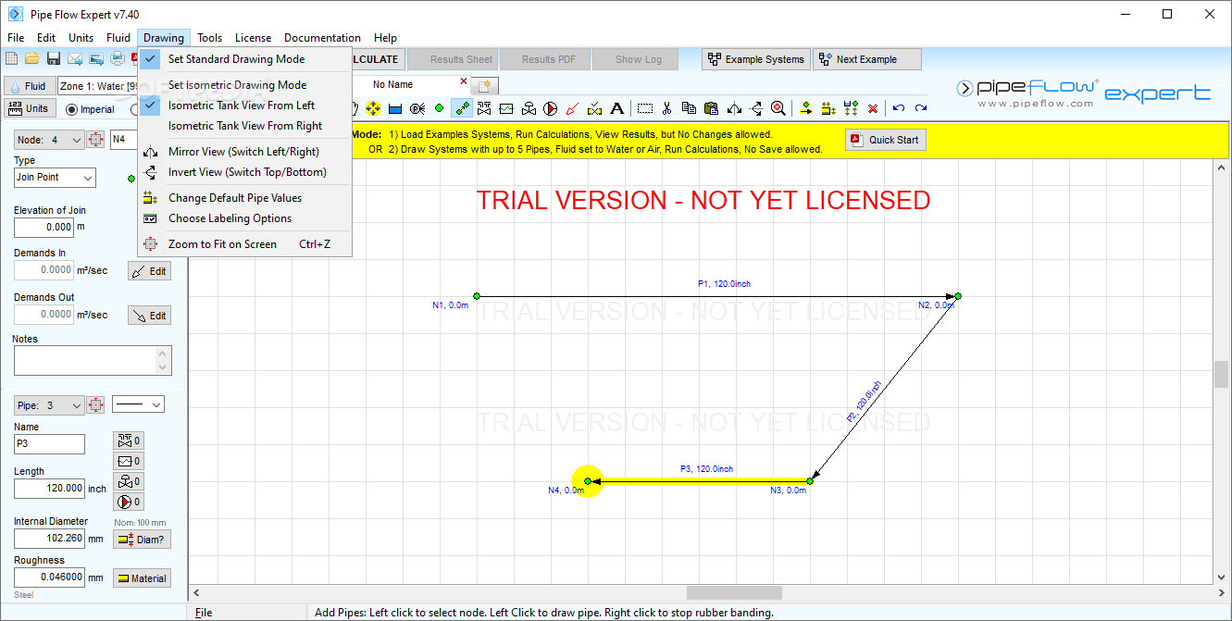Screen dimensions: 1232x621
Task: Click the Paste icon in the toolbar
Action: (x=711, y=108)
